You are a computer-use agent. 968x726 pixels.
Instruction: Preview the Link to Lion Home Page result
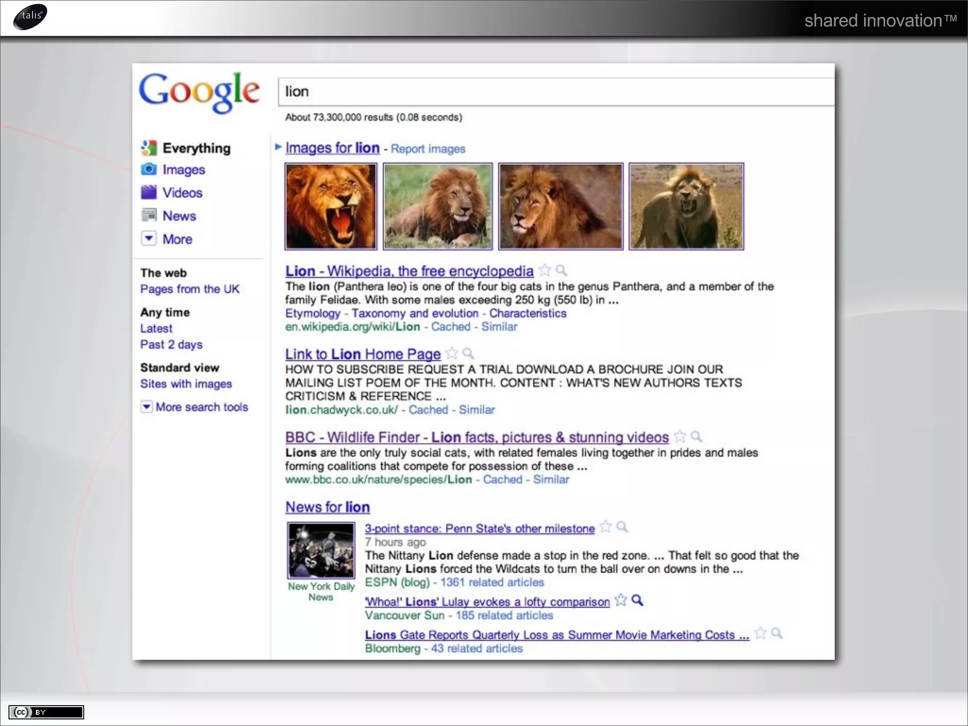(468, 354)
